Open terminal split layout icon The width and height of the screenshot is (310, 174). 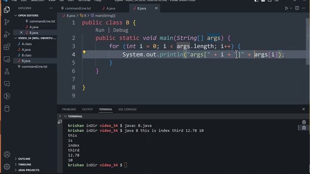coord(60,122)
